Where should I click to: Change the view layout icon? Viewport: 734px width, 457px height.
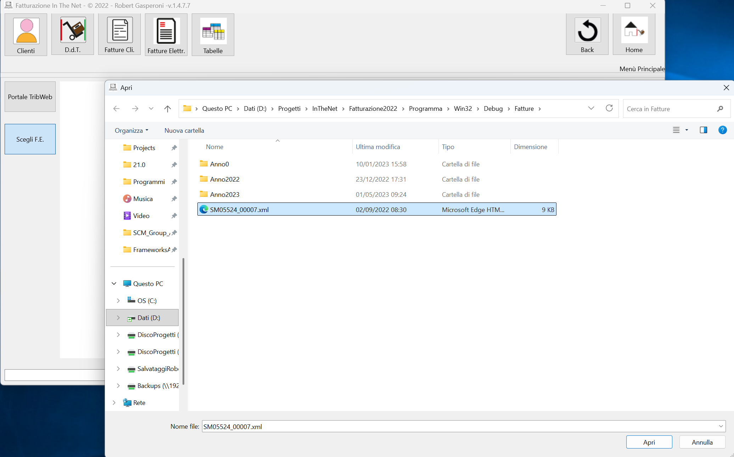pos(676,130)
